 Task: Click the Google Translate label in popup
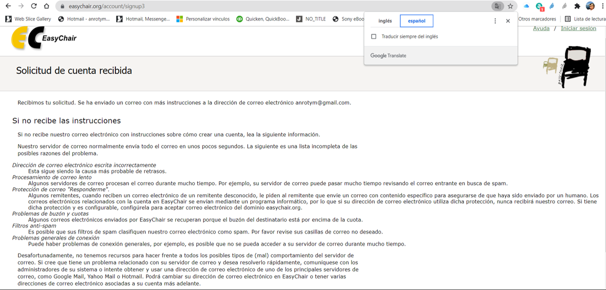[388, 55]
